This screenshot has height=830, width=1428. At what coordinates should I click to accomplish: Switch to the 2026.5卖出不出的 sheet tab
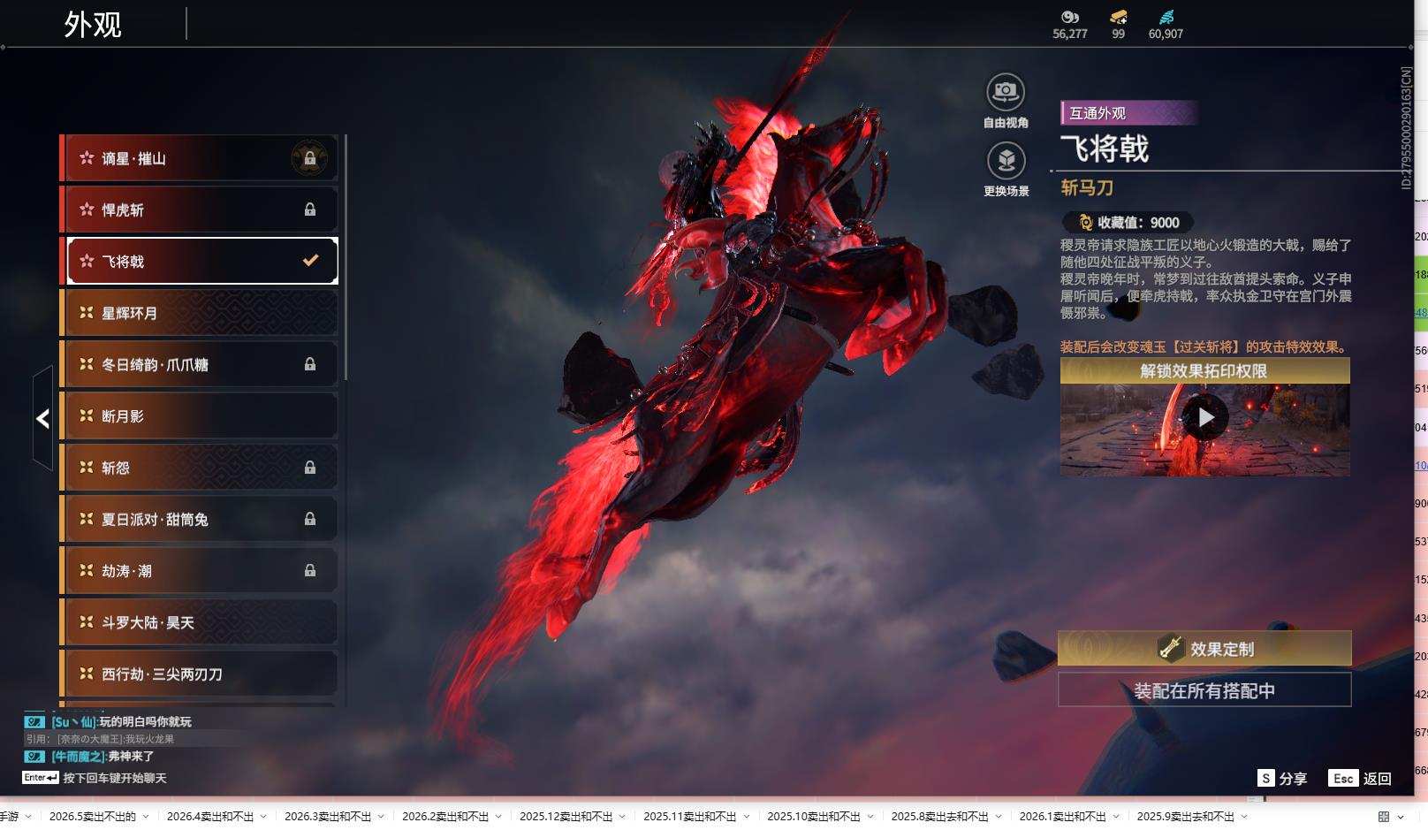92,817
